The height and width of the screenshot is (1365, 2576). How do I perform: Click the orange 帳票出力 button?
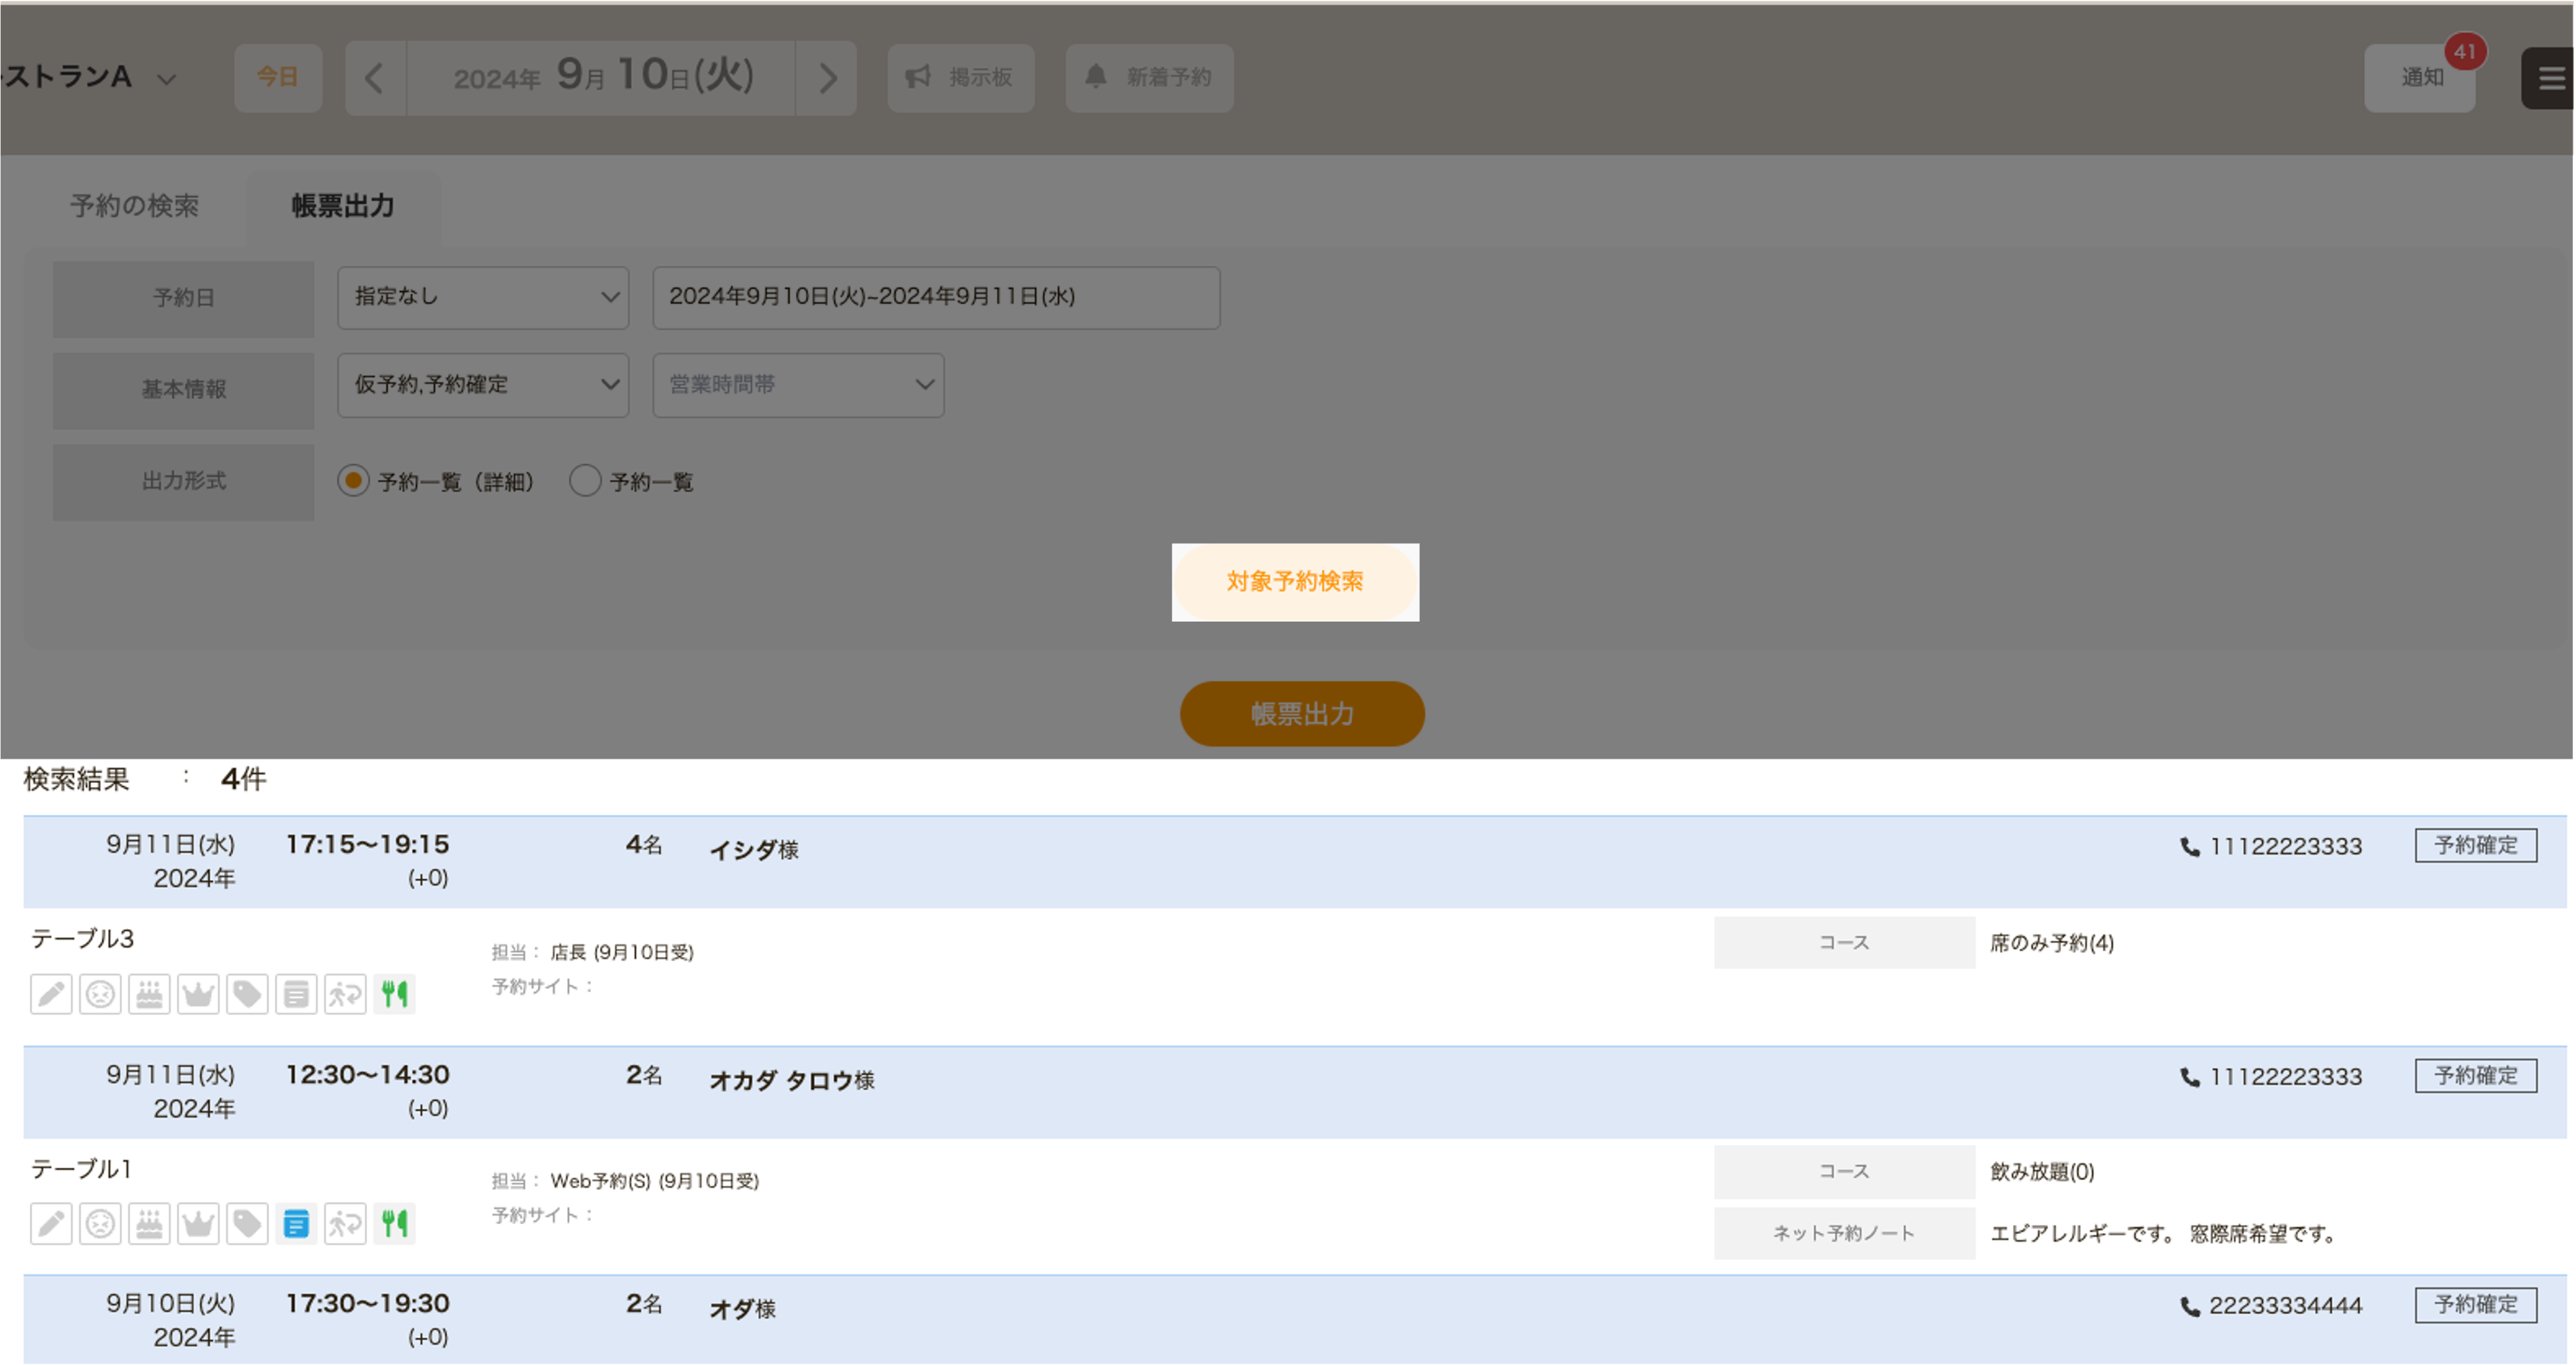pos(1302,714)
